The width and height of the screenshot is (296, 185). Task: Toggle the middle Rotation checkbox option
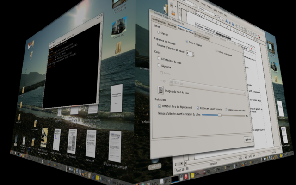(x=198, y=108)
